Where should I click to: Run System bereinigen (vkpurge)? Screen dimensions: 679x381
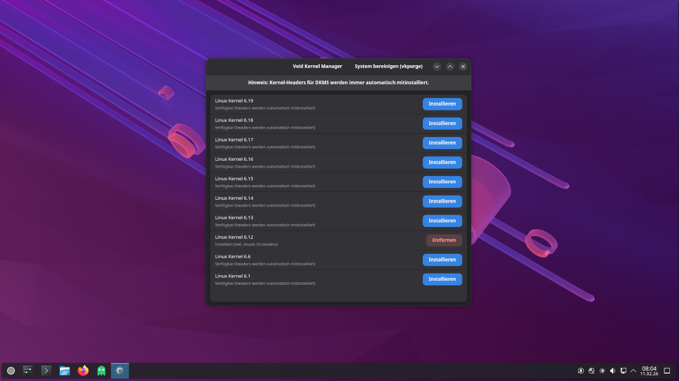click(x=389, y=66)
